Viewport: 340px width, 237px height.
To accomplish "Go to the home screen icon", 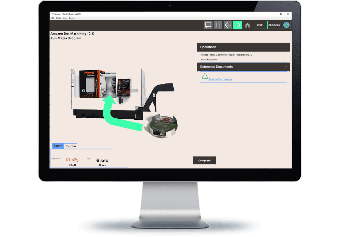I will point(247,25).
